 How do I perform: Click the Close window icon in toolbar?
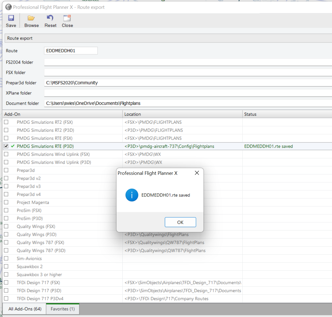pyautogui.click(x=67, y=18)
